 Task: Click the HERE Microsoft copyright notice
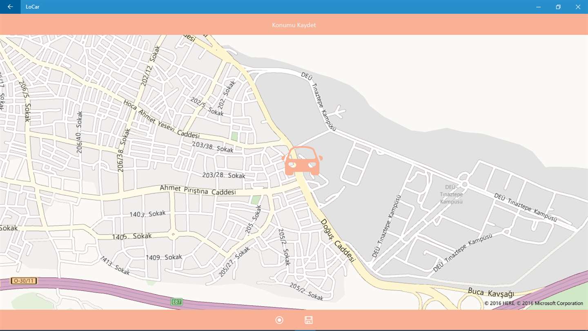click(x=534, y=303)
